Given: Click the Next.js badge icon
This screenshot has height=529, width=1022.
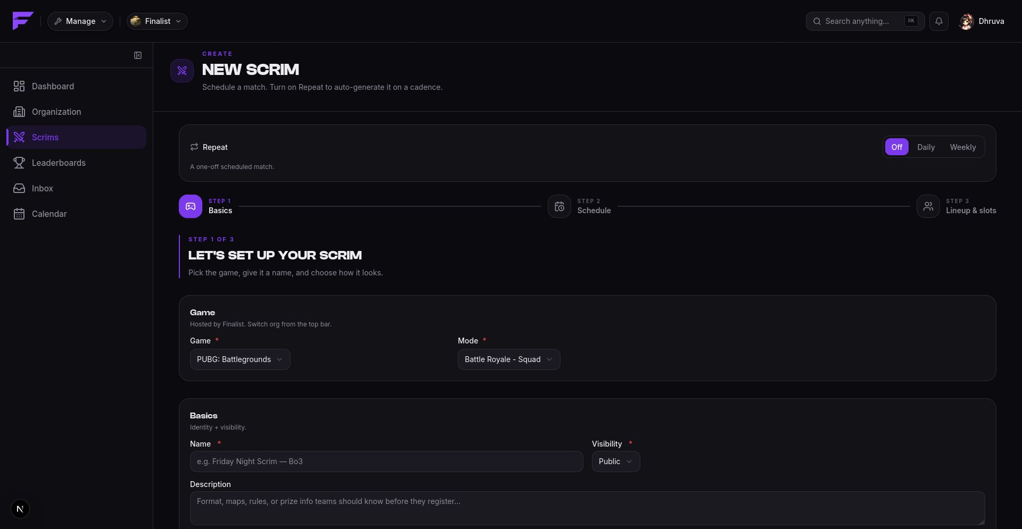Looking at the screenshot, I should [x=20, y=509].
